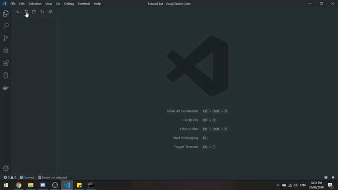
Task: Open the Extensions view
Action: 6,63
